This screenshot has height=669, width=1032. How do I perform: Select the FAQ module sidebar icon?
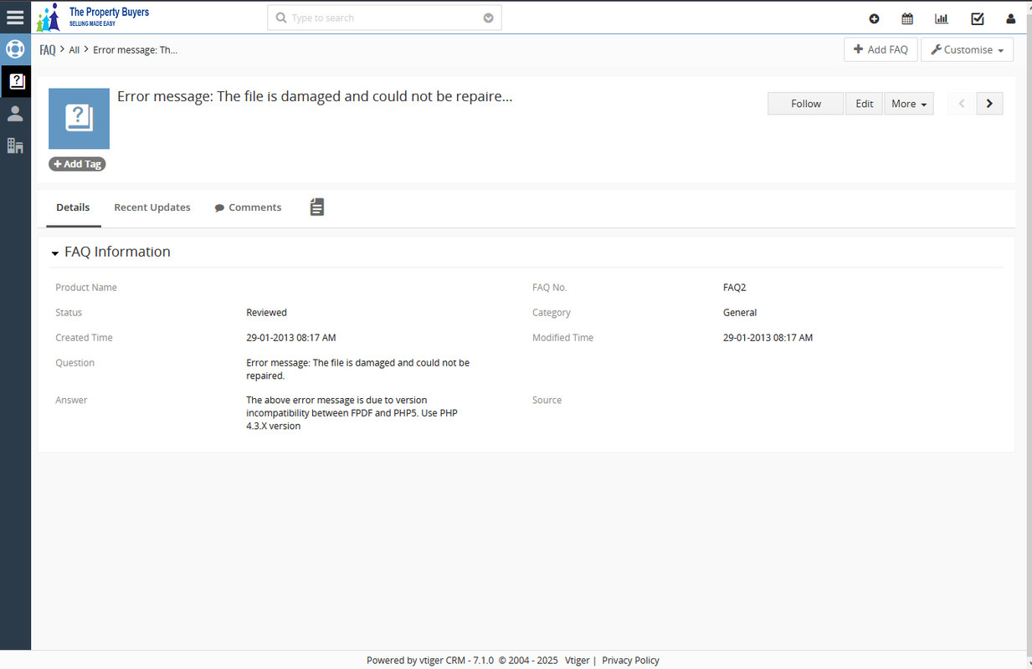[15, 81]
